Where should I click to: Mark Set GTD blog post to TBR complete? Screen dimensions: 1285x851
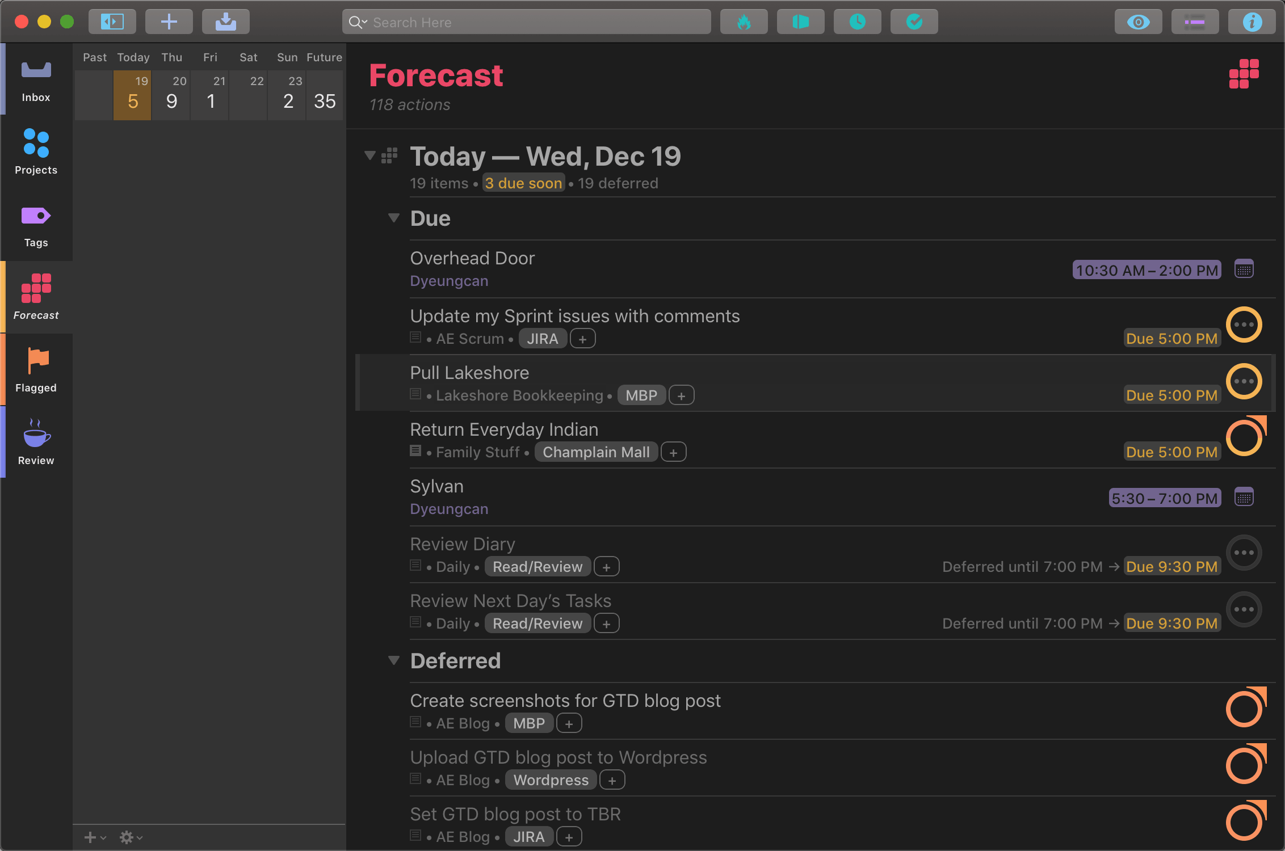pyautogui.click(x=1244, y=823)
